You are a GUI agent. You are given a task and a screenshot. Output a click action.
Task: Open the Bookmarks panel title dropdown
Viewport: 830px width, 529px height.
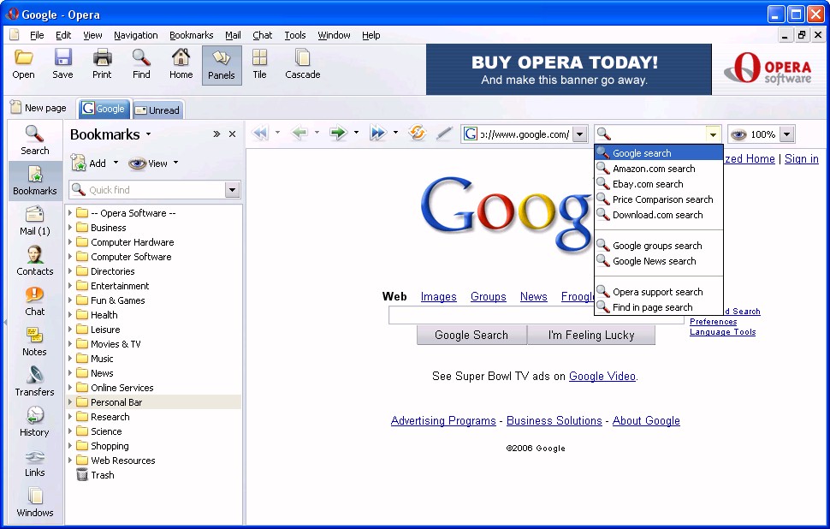[x=148, y=134]
